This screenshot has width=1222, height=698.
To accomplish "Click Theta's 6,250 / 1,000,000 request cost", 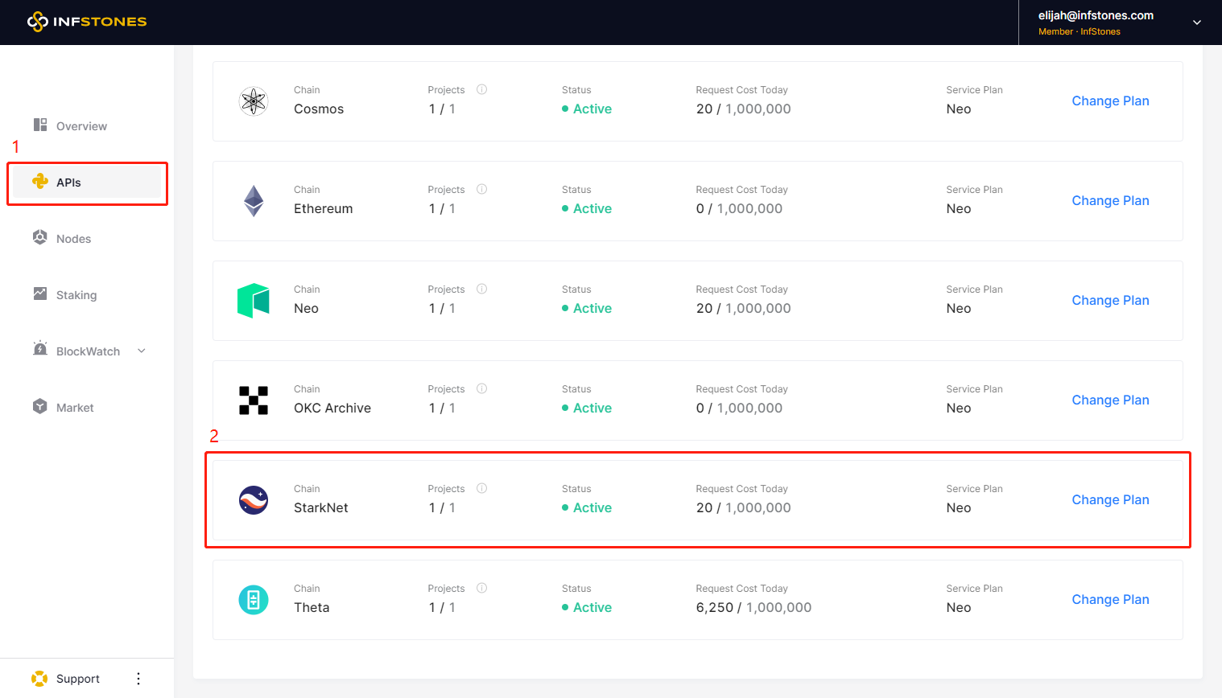I will point(753,607).
